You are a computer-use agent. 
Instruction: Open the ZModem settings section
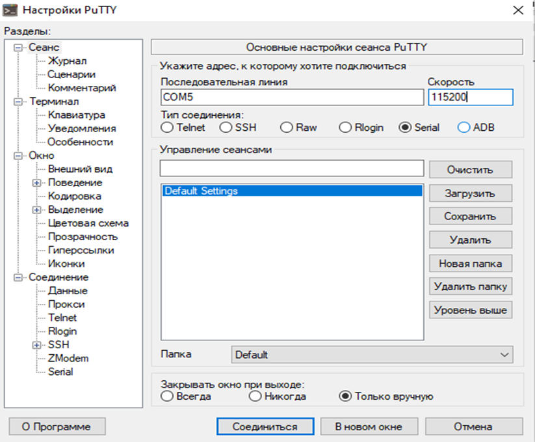(x=68, y=358)
